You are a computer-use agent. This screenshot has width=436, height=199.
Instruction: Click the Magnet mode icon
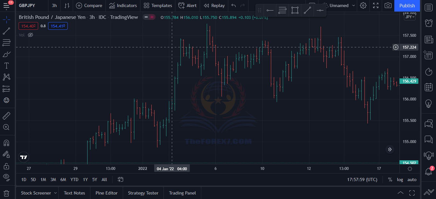pos(6,142)
